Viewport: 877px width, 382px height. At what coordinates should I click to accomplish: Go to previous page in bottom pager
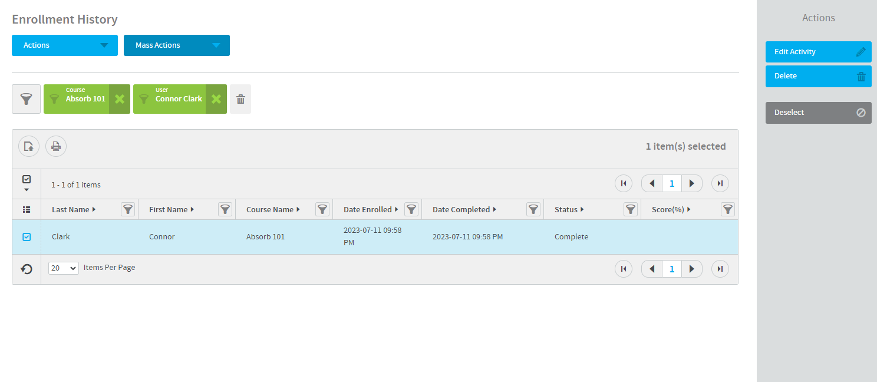pyautogui.click(x=652, y=269)
